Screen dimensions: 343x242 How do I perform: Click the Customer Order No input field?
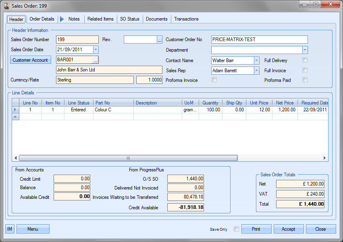[x=259, y=40]
